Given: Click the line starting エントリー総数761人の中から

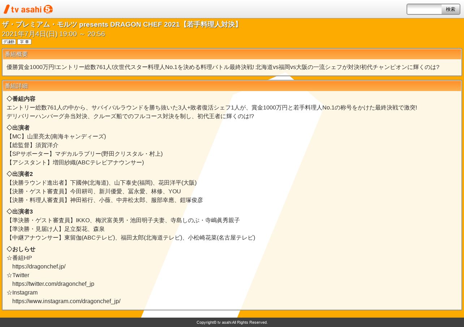Looking at the screenshot, I should (x=212, y=108).
